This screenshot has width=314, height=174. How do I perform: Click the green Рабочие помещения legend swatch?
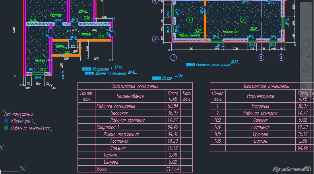coord(6,128)
